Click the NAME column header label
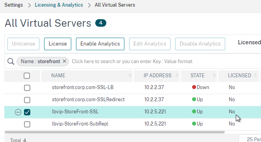 pos(58,75)
